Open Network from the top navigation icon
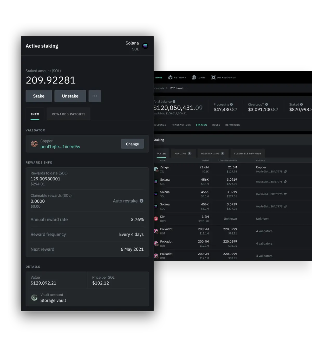 click(170, 77)
